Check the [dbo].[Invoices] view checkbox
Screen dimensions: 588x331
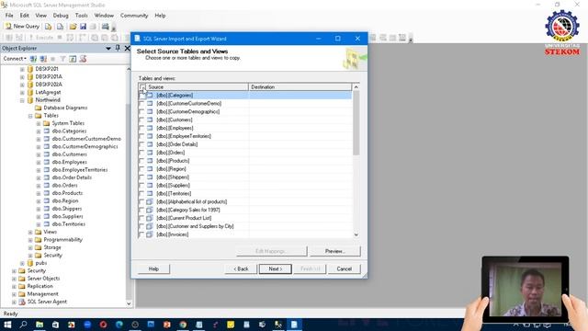pos(141,234)
